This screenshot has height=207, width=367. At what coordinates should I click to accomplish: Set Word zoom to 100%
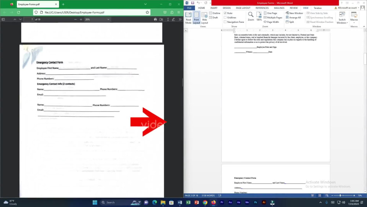tap(259, 17)
